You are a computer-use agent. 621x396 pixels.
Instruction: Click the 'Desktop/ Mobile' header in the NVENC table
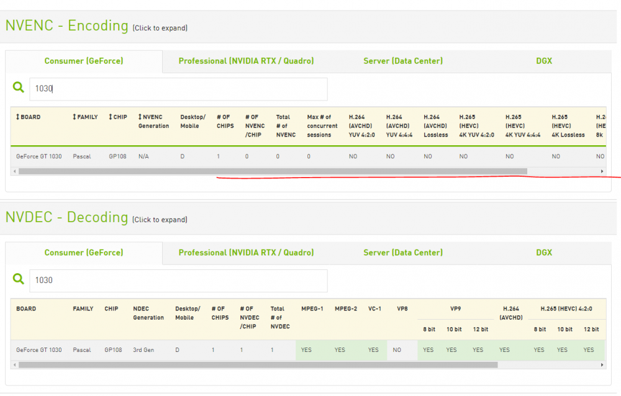(x=193, y=122)
